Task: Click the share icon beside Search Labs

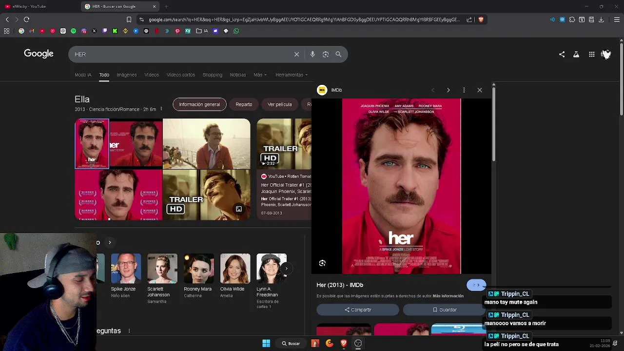Action: pyautogui.click(x=562, y=54)
